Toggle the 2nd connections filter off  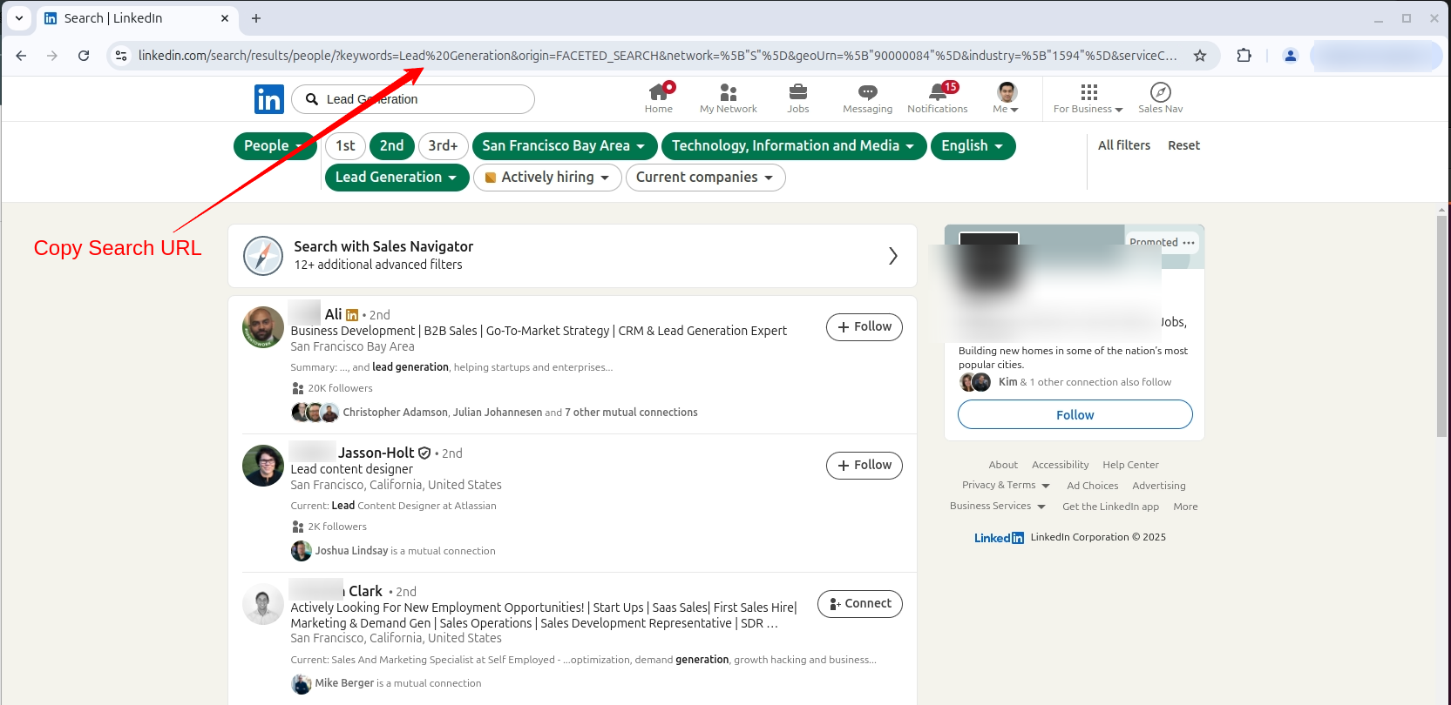coord(391,146)
